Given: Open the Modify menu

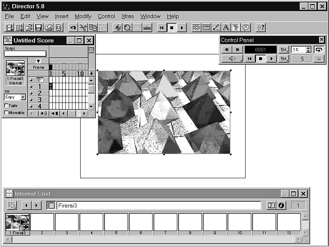Looking at the screenshot, I should coord(83,16).
